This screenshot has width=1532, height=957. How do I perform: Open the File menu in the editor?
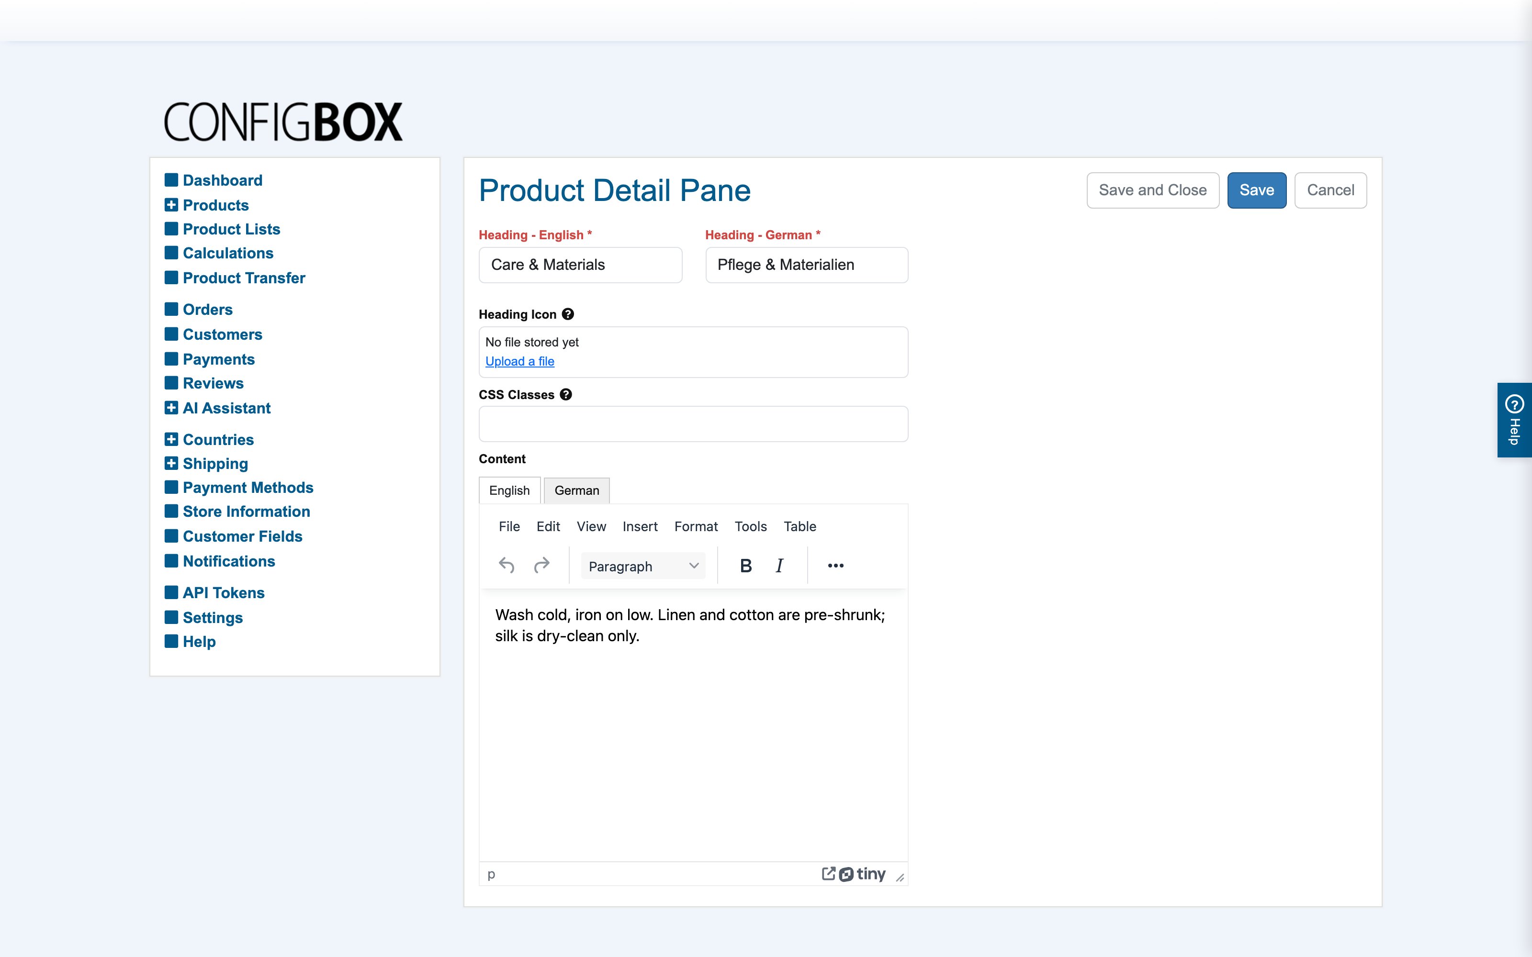[x=509, y=526]
